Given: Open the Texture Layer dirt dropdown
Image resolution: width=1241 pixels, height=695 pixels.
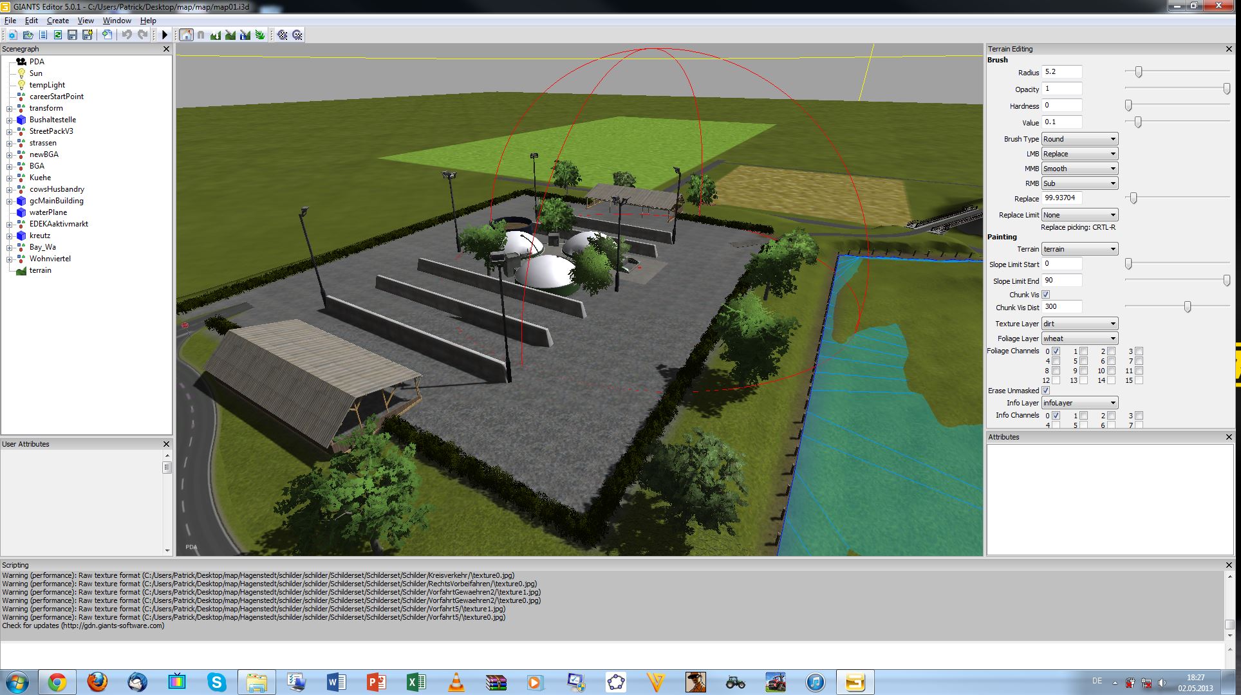Looking at the screenshot, I should pos(1079,324).
